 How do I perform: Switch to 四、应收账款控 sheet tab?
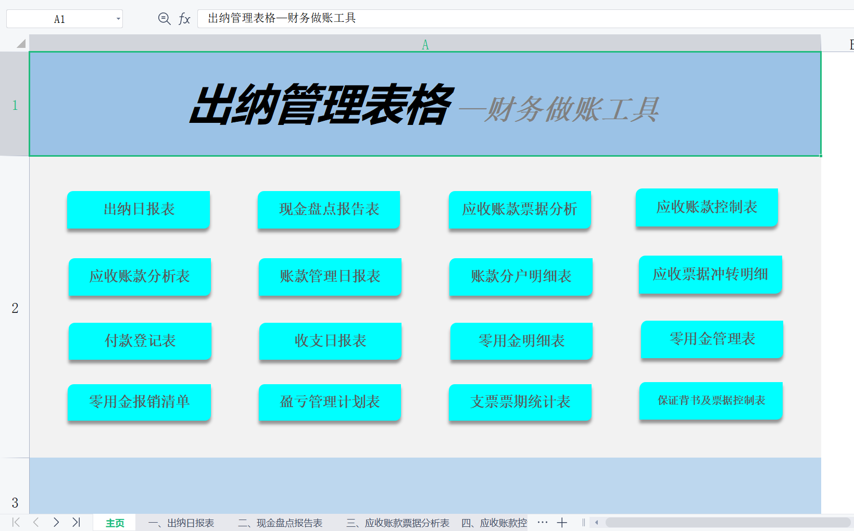[494, 523]
